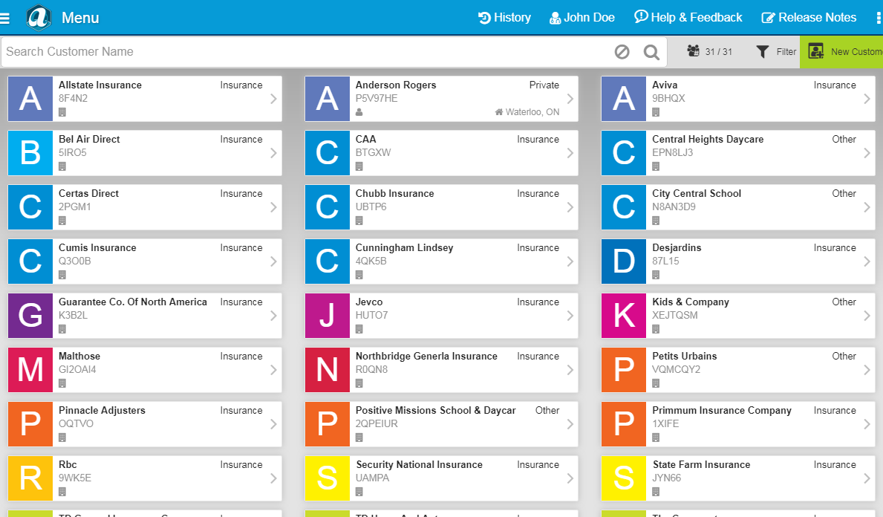
Task: Click the app logo beside Menu
Action: (x=39, y=18)
